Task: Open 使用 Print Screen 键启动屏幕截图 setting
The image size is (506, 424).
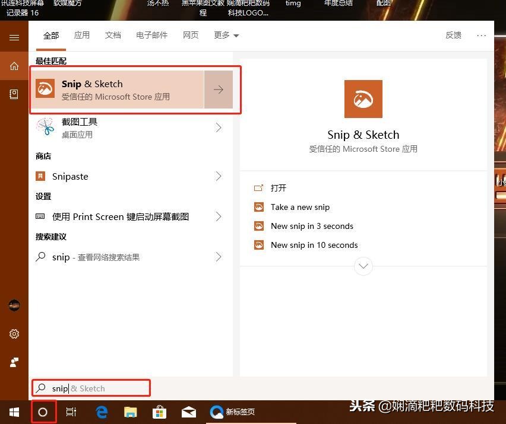Action: coord(131,216)
